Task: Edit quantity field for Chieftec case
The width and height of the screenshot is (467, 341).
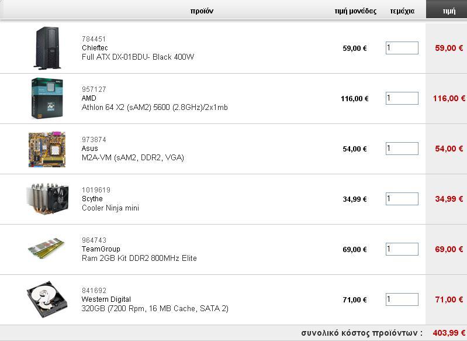Action: (x=402, y=48)
